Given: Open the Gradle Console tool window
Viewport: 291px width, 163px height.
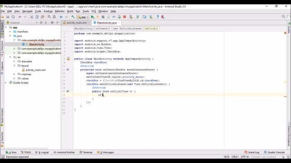Looking at the screenshot, I should 274,153.
